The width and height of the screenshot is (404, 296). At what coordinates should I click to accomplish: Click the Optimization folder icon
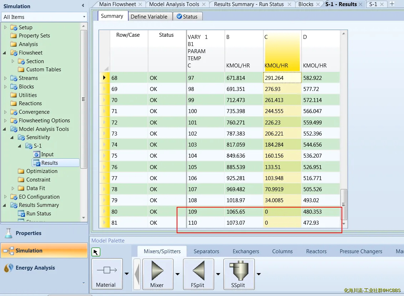pyautogui.click(x=21, y=171)
